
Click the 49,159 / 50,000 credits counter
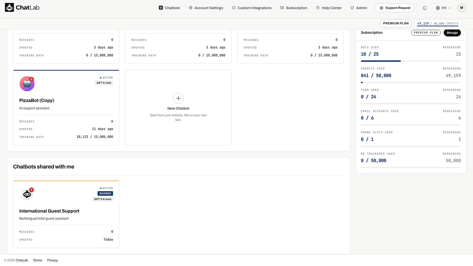[438, 24]
